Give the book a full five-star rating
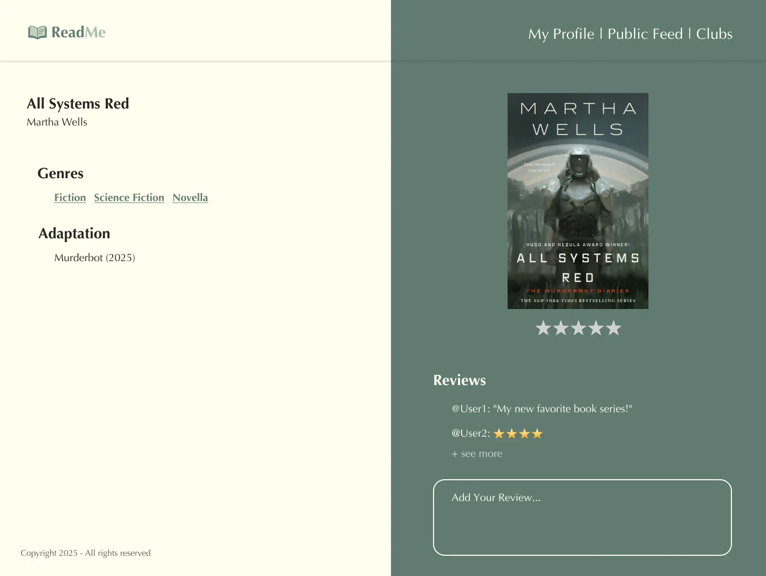Image resolution: width=766 pixels, height=576 pixels. tap(613, 328)
